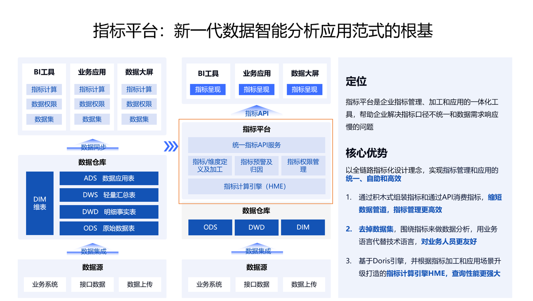This screenshot has width=533, height=301.
Task: Click the ODS 原始数据表 bar
Action: tap(109, 228)
